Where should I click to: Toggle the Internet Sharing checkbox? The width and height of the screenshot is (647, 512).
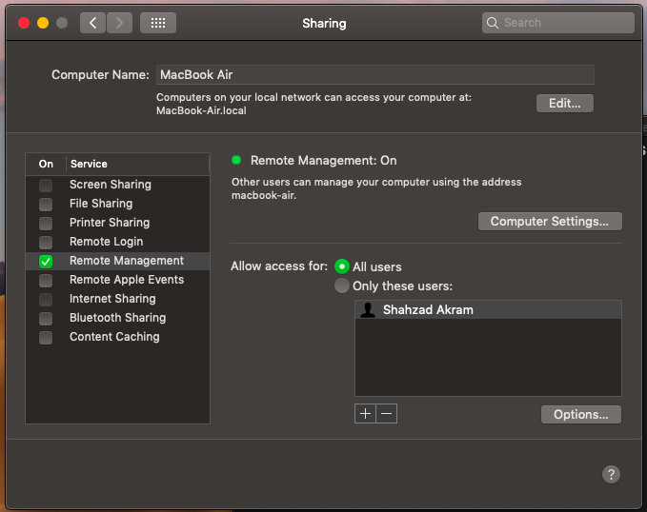(46, 299)
